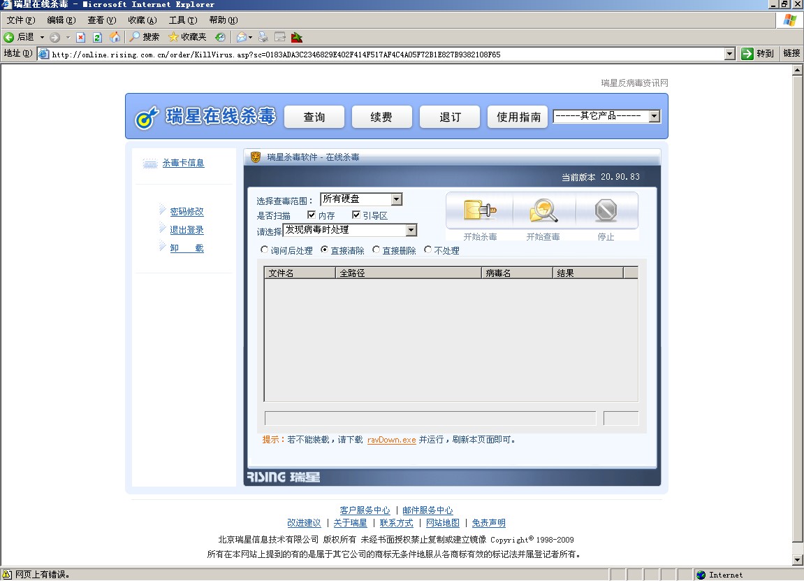Open Mail button dropdown arrow
Screen dimensions: 804x581
click(x=250, y=37)
